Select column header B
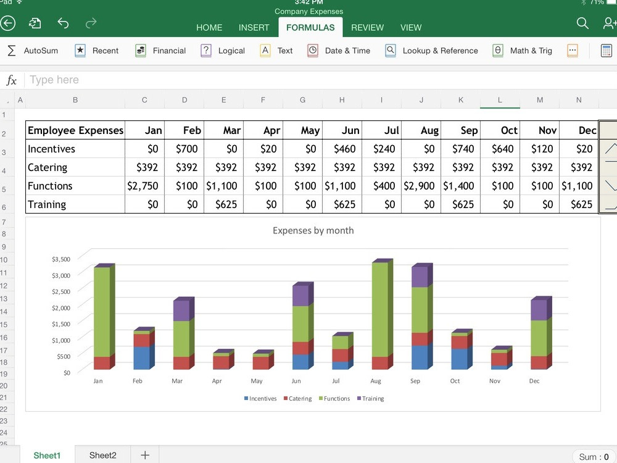Viewport: 617px width, 463px height. [75, 100]
